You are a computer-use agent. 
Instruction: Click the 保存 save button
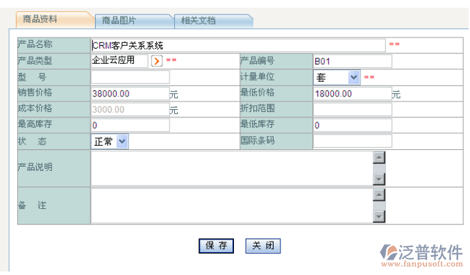pos(216,246)
